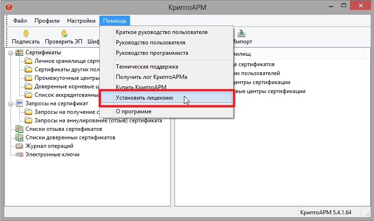The width and height of the screenshot is (374, 221).
Task: Select the Сертификаты tree label
Action: 43,52
